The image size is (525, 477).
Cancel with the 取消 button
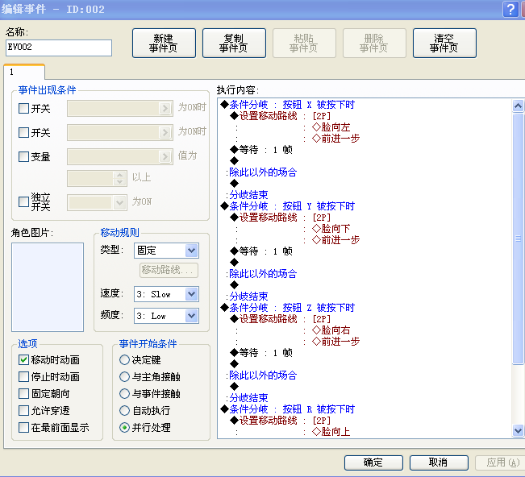point(439,462)
